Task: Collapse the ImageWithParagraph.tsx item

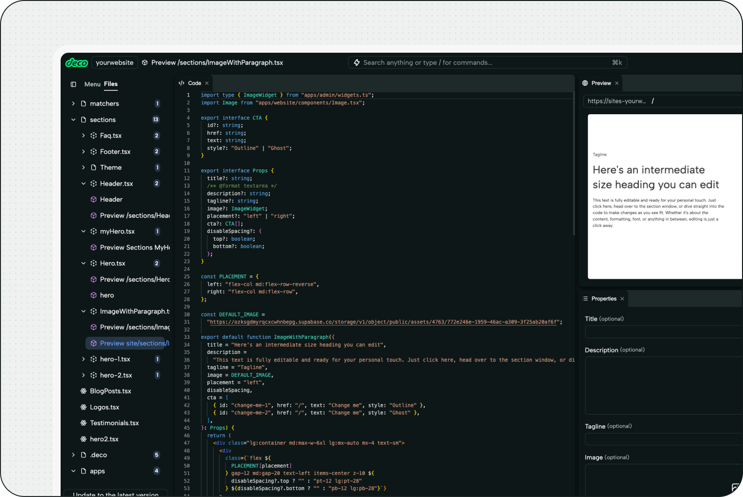Action: click(83, 311)
